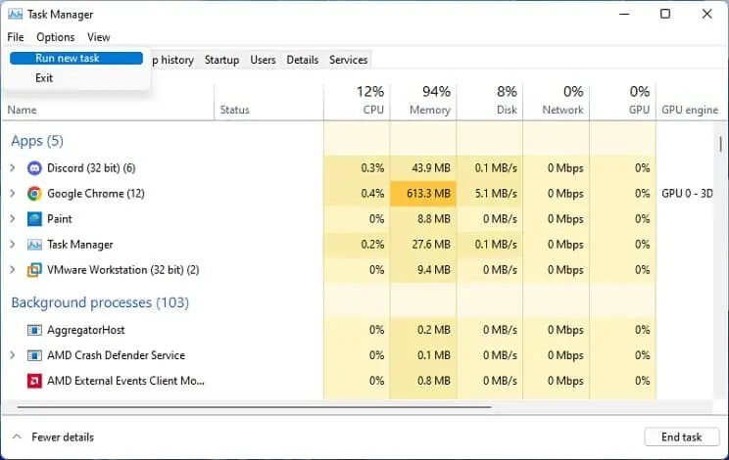Sort by the Disk column header

pos(490,102)
